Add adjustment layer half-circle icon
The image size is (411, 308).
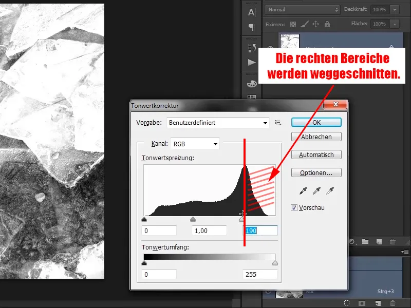click(352, 241)
